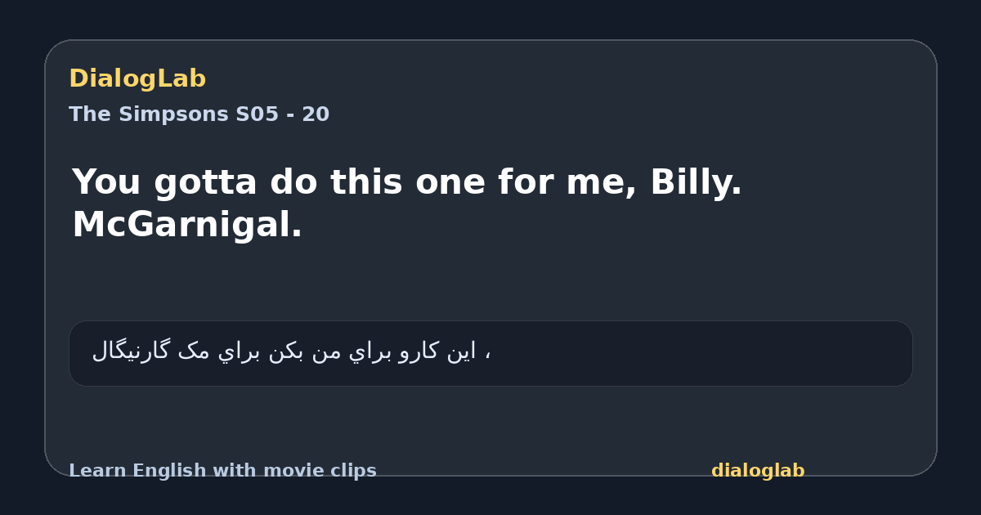Select the word "Billy." in the subtitle
The image size is (981, 515).
pyautogui.click(x=696, y=182)
